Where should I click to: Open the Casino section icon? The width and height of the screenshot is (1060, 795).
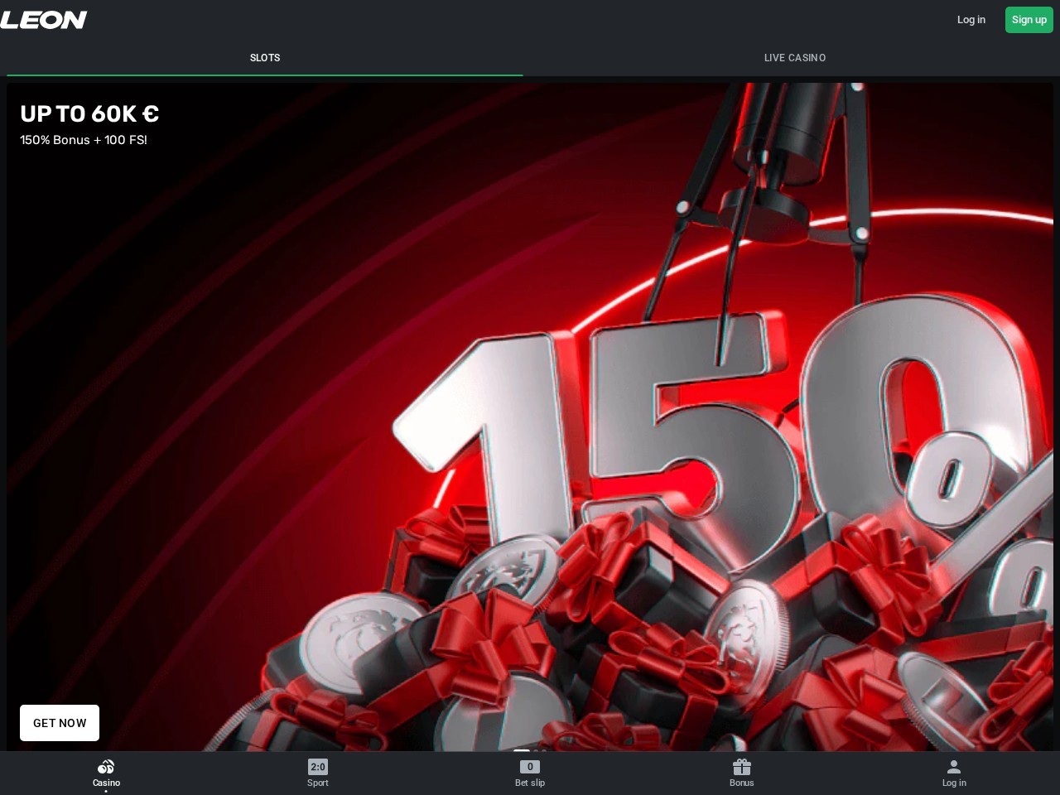tap(106, 767)
